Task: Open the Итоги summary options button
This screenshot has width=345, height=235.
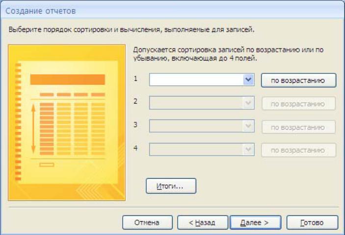Action: (171, 186)
